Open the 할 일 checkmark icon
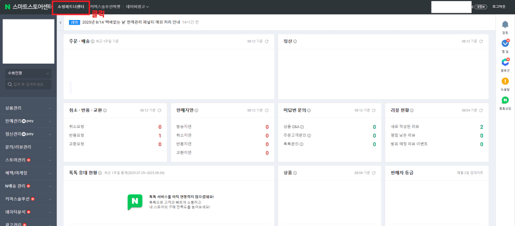Screen dimensions: 515x226 tap(505, 43)
